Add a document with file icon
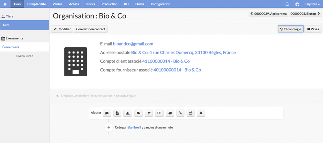 coord(117,113)
